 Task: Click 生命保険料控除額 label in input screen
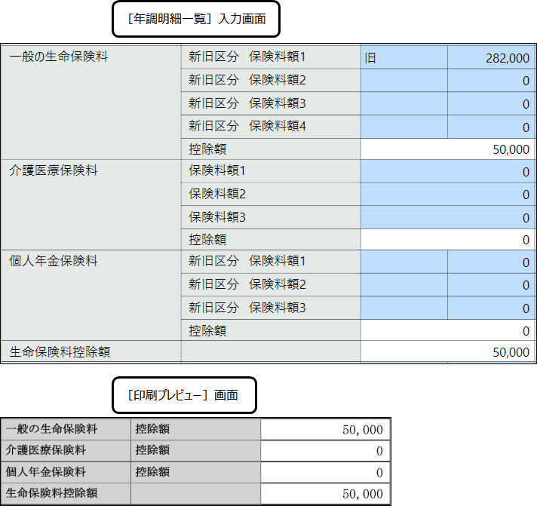[x=60, y=352]
